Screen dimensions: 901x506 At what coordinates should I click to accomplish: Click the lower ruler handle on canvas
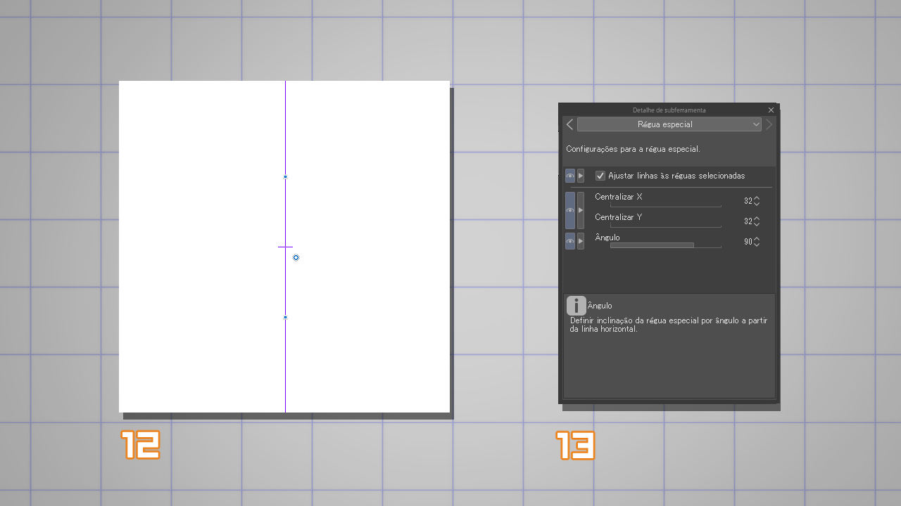coord(285,318)
